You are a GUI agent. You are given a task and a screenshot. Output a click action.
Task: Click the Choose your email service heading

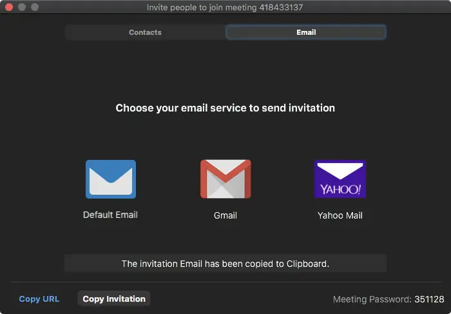click(x=225, y=108)
